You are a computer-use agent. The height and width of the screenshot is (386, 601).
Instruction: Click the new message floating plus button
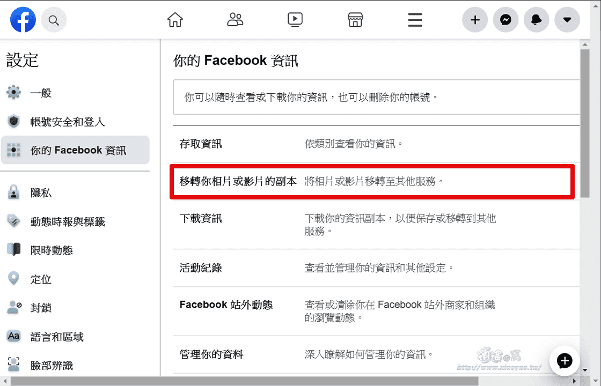[564, 361]
